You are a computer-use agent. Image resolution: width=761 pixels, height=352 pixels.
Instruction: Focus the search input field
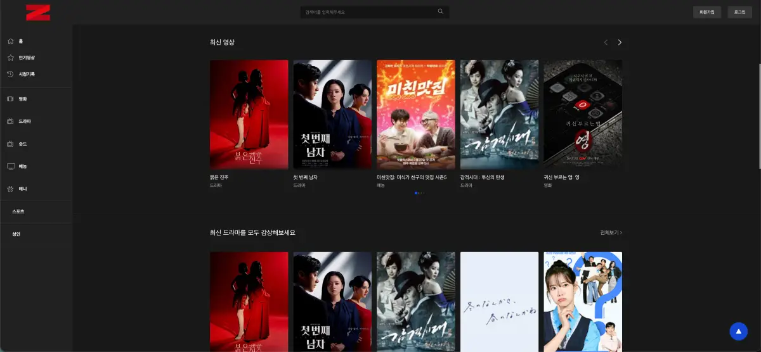pyautogui.click(x=368, y=12)
